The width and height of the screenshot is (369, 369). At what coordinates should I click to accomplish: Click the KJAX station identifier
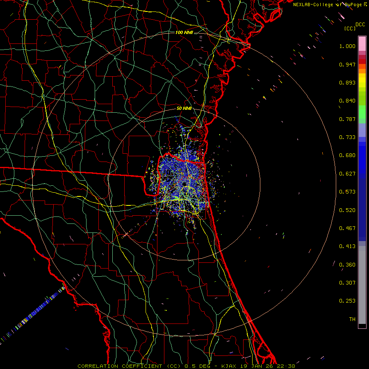click(229, 366)
